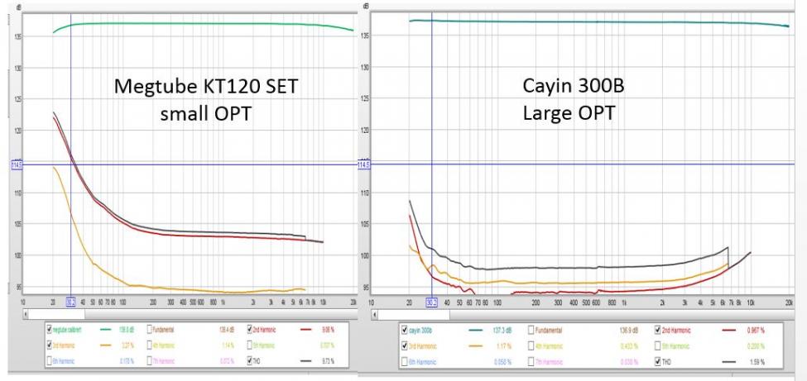Enable 6th Harmonic in Cayin legend

point(405,362)
